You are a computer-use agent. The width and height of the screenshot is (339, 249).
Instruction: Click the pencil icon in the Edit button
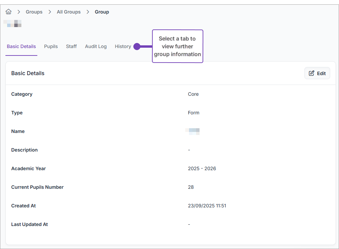point(312,73)
